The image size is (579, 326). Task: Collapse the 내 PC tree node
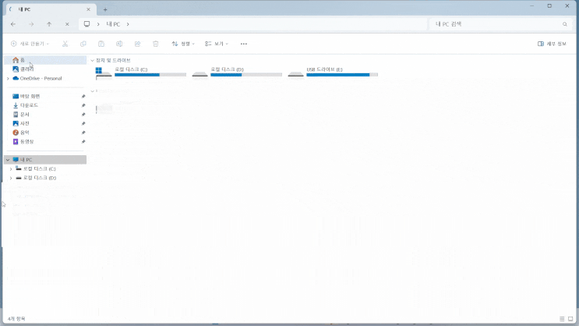click(x=8, y=160)
